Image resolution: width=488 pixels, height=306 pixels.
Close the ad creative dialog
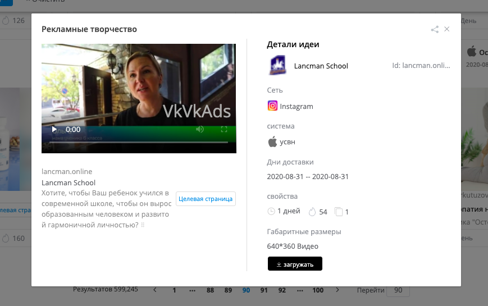447,29
